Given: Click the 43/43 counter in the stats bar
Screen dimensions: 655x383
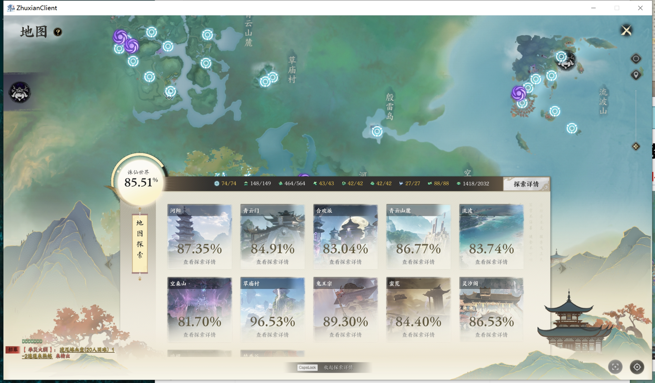Looking at the screenshot, I should point(323,184).
